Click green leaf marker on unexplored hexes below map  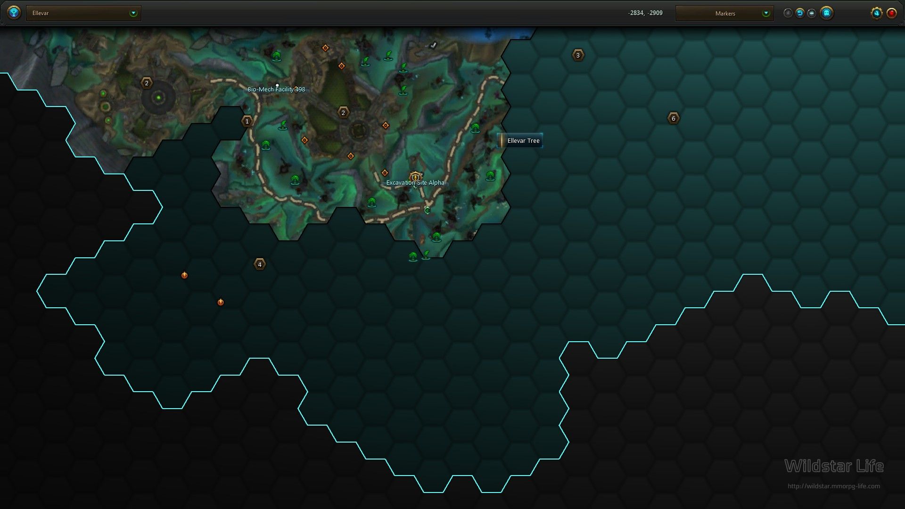[x=426, y=255]
